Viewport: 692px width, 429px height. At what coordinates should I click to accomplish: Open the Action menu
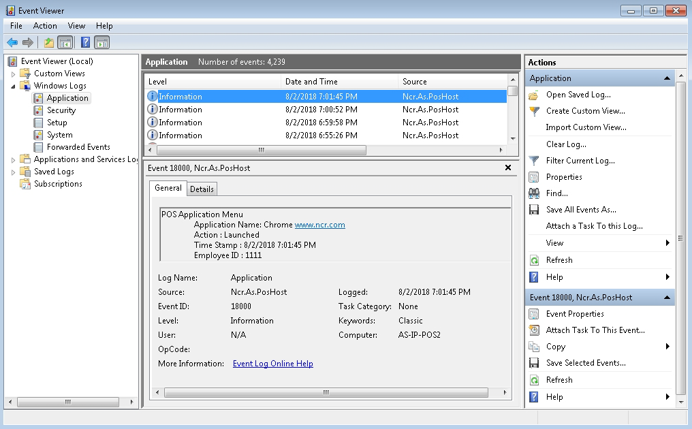click(45, 26)
